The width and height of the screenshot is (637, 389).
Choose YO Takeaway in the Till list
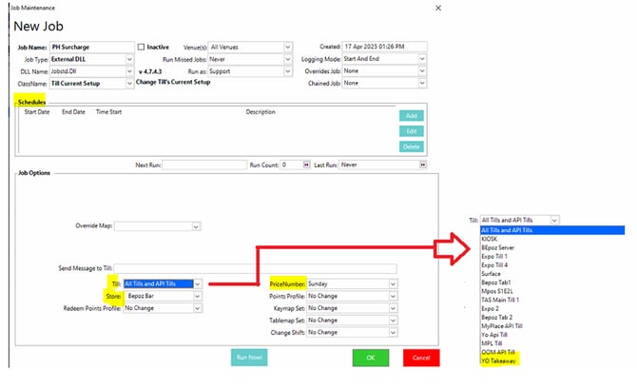tap(504, 360)
